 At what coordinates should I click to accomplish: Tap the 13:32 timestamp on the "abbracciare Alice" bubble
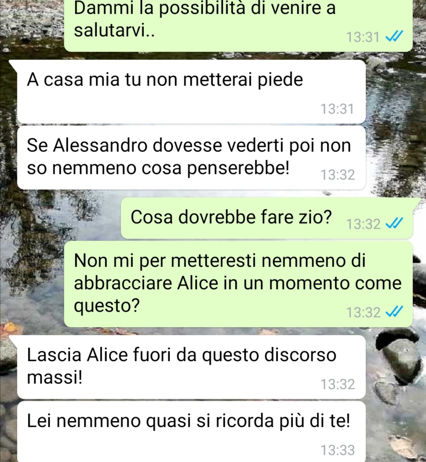[x=364, y=312]
